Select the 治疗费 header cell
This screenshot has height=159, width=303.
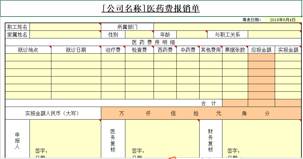coord(113,50)
